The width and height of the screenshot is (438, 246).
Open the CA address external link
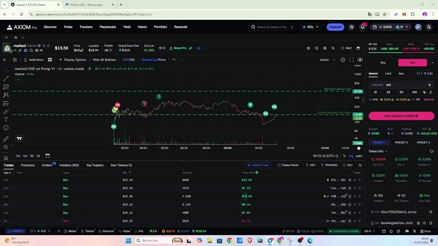click(431, 212)
